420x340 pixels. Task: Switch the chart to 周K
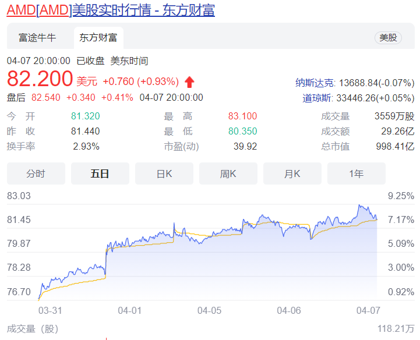(x=228, y=173)
